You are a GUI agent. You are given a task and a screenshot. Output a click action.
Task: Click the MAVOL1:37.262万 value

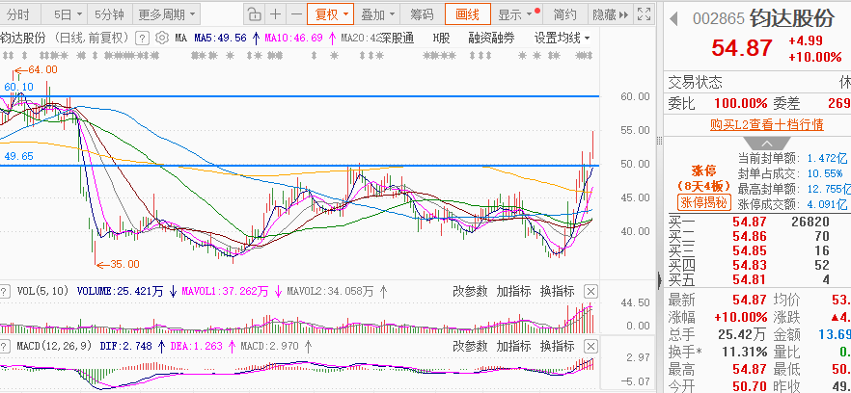point(225,292)
